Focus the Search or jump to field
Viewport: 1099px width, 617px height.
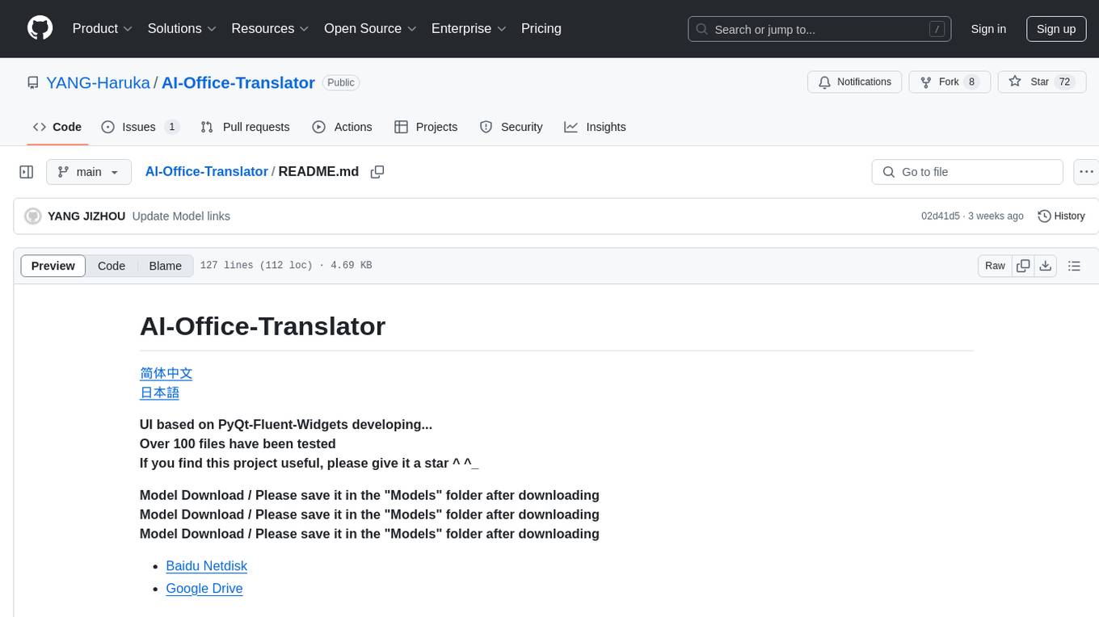coord(819,29)
